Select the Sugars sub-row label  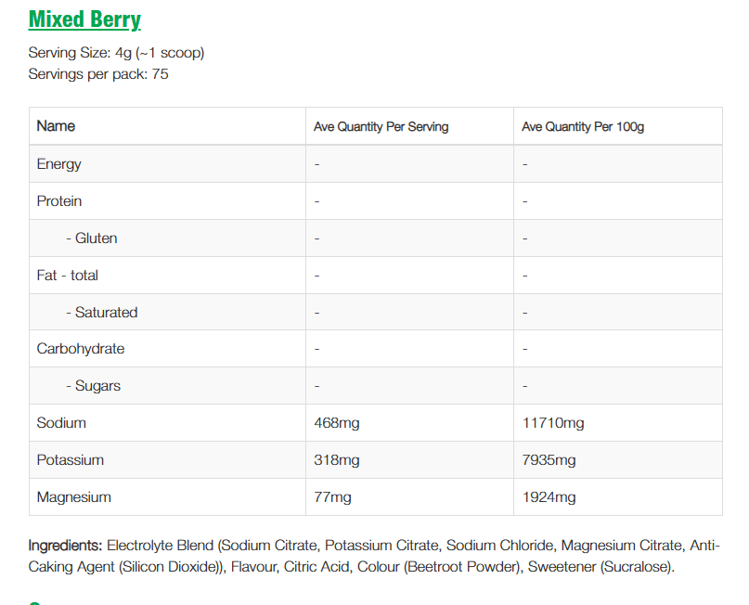[x=94, y=386]
